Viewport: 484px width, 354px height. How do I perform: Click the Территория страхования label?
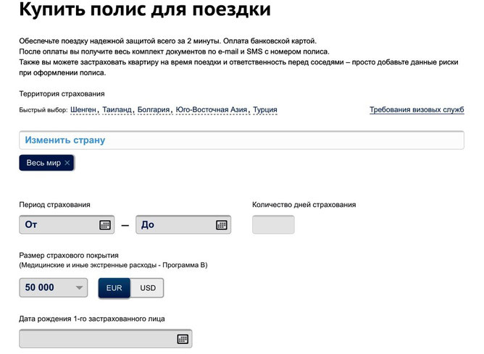62,93
